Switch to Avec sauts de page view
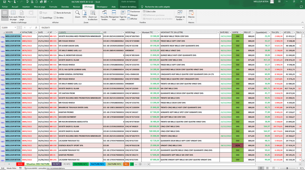 (x=13, y=15)
